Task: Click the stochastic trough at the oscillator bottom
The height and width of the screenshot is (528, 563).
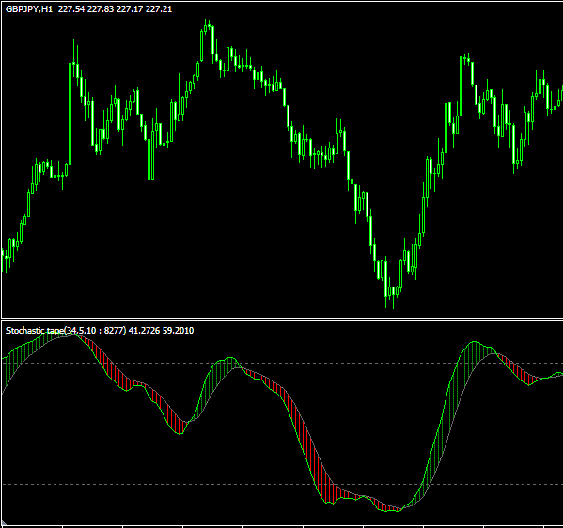Action: 391,511
